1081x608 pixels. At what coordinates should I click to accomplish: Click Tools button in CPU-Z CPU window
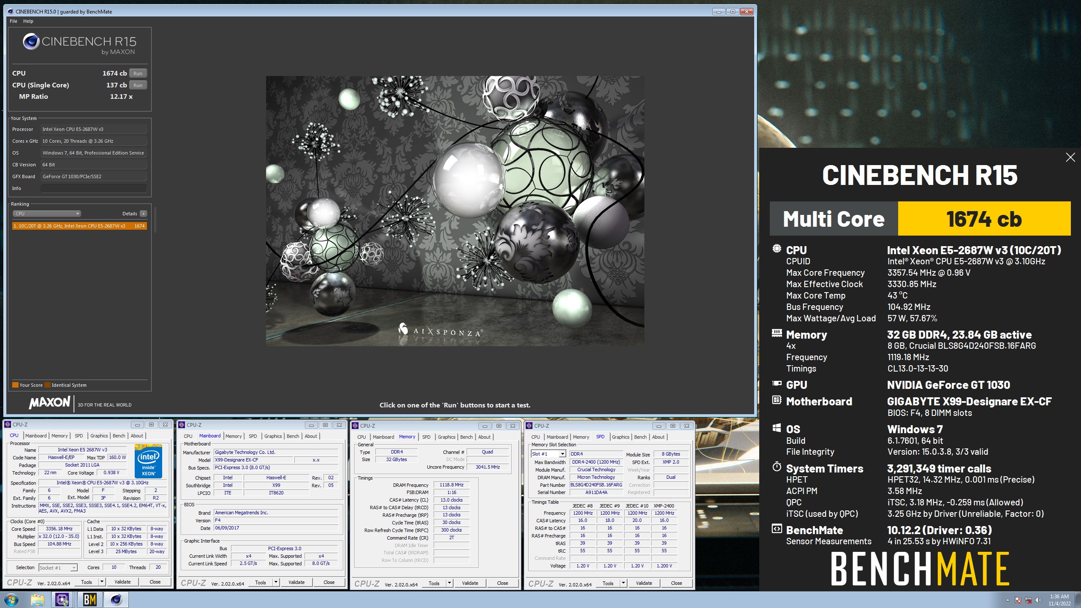[87, 582]
